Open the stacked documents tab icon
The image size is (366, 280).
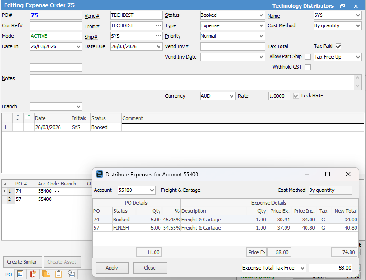tap(46, 274)
